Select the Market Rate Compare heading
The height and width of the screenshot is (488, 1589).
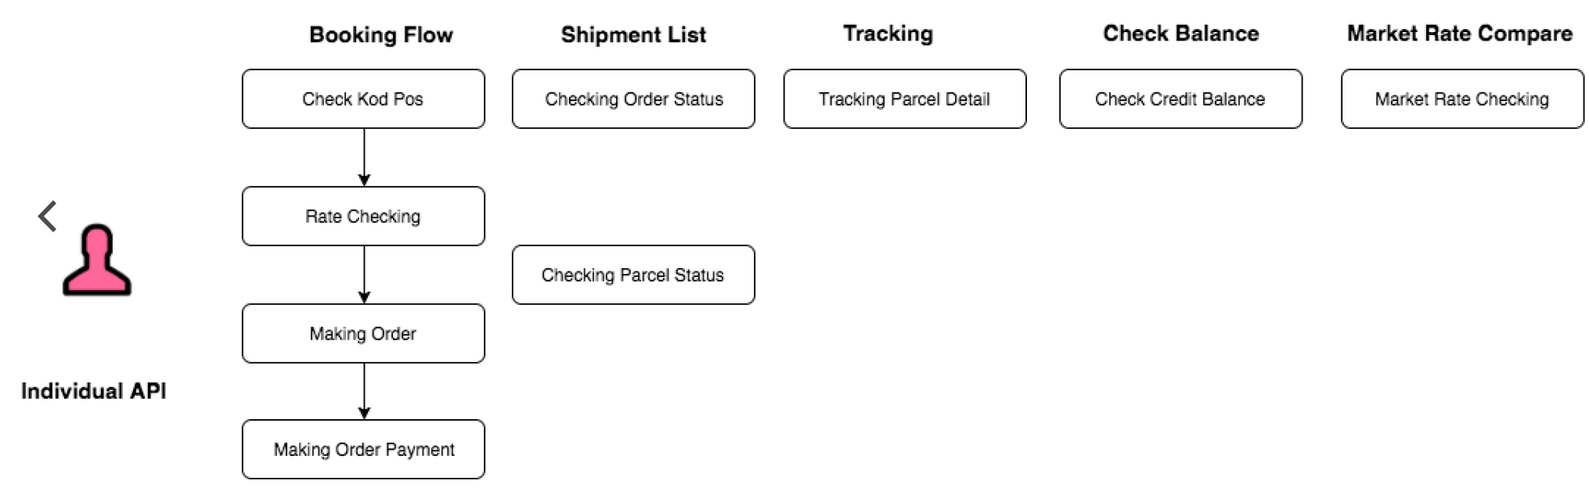[1460, 34]
